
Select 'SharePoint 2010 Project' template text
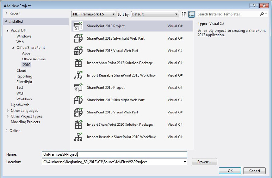click(106, 88)
